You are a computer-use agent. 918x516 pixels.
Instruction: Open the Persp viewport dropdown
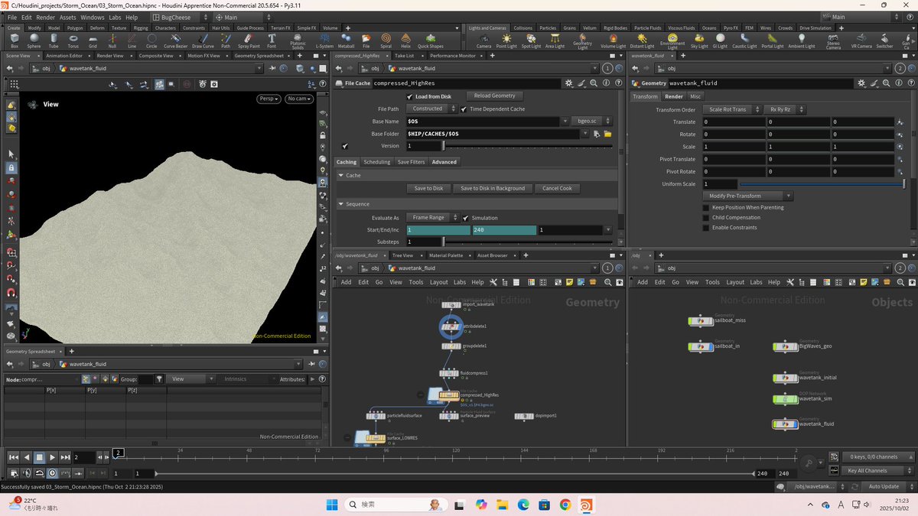[x=269, y=99]
